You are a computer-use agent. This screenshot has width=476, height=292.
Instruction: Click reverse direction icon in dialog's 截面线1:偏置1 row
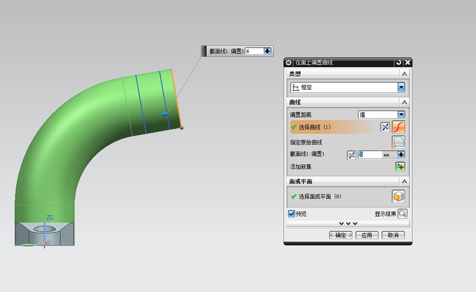pos(351,155)
